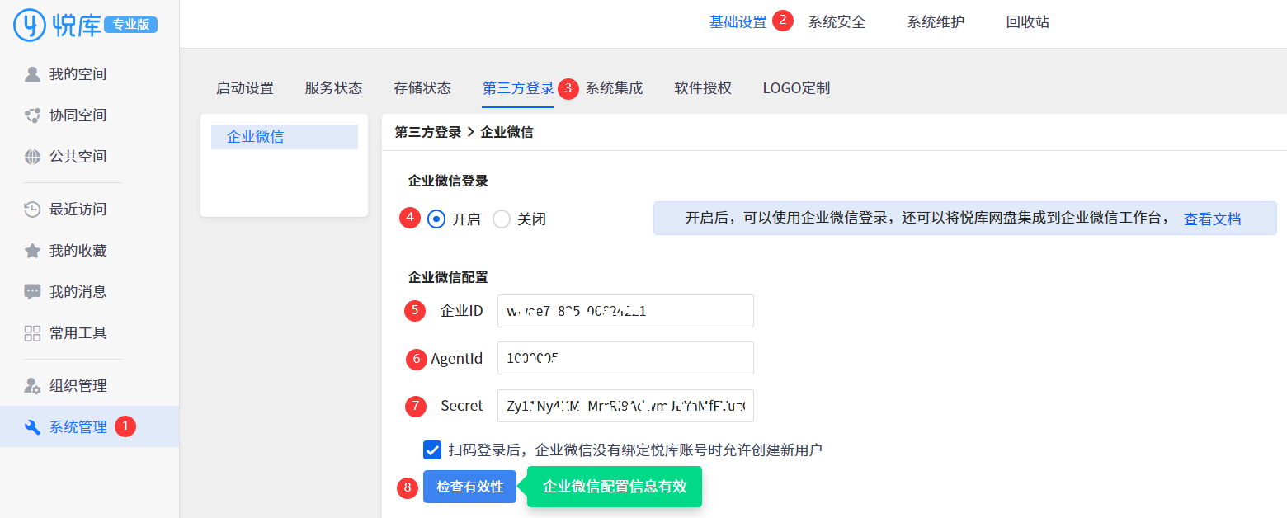Uncheck the 允许创建新用户 checkbox
This screenshot has height=518, width=1287.
coord(432,450)
